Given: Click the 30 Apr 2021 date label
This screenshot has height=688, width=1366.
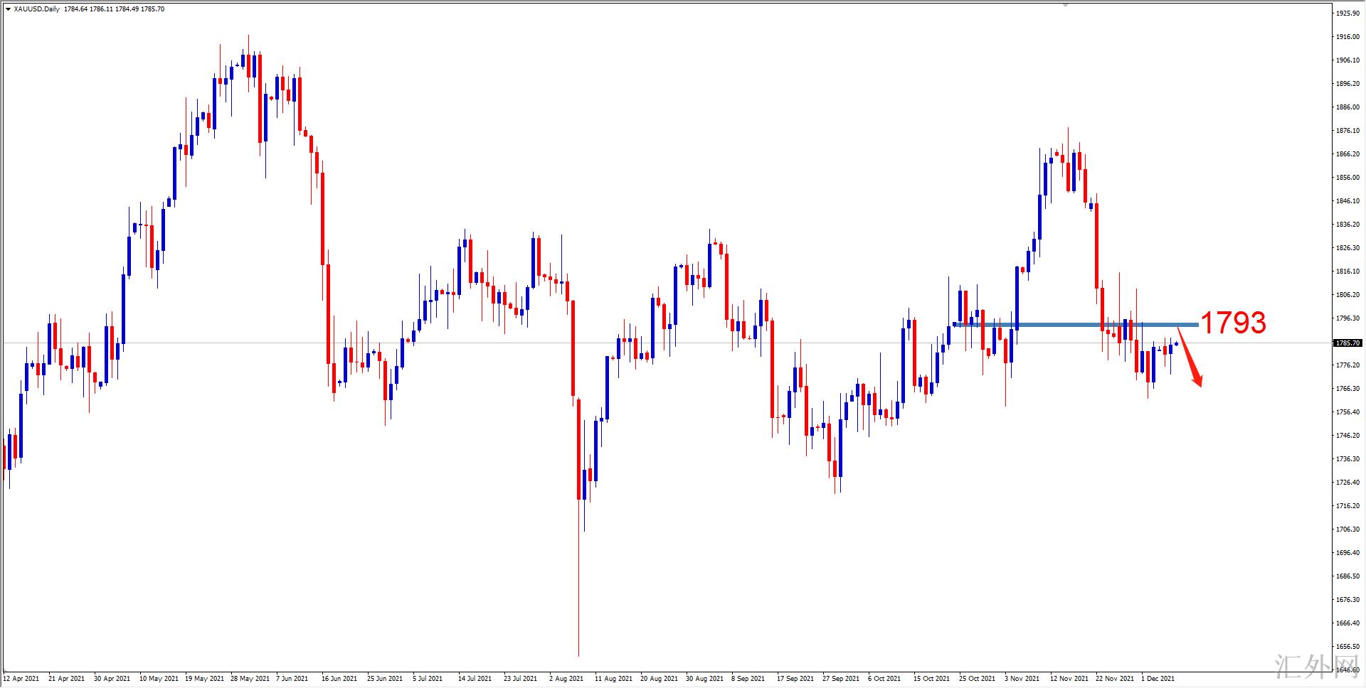Looking at the screenshot, I should pos(112,679).
